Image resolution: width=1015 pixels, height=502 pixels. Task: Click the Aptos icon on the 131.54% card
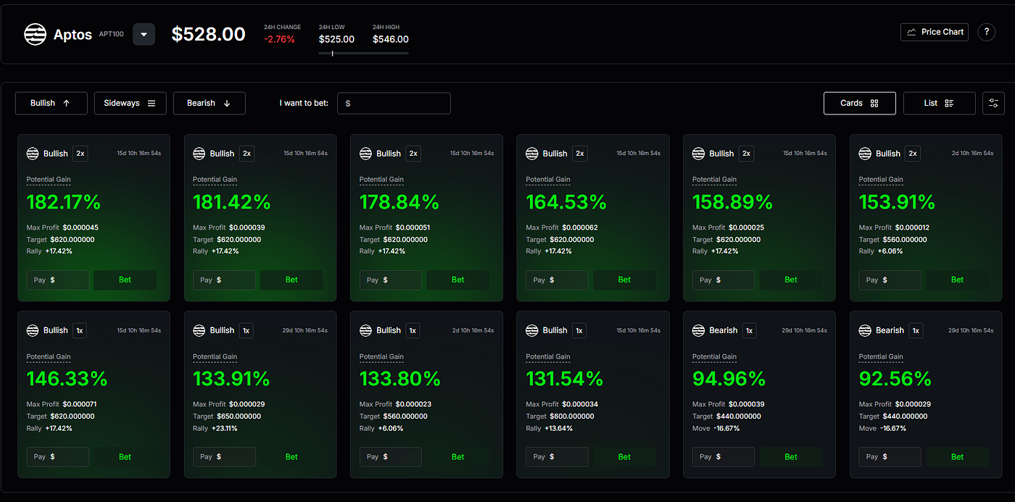[531, 330]
